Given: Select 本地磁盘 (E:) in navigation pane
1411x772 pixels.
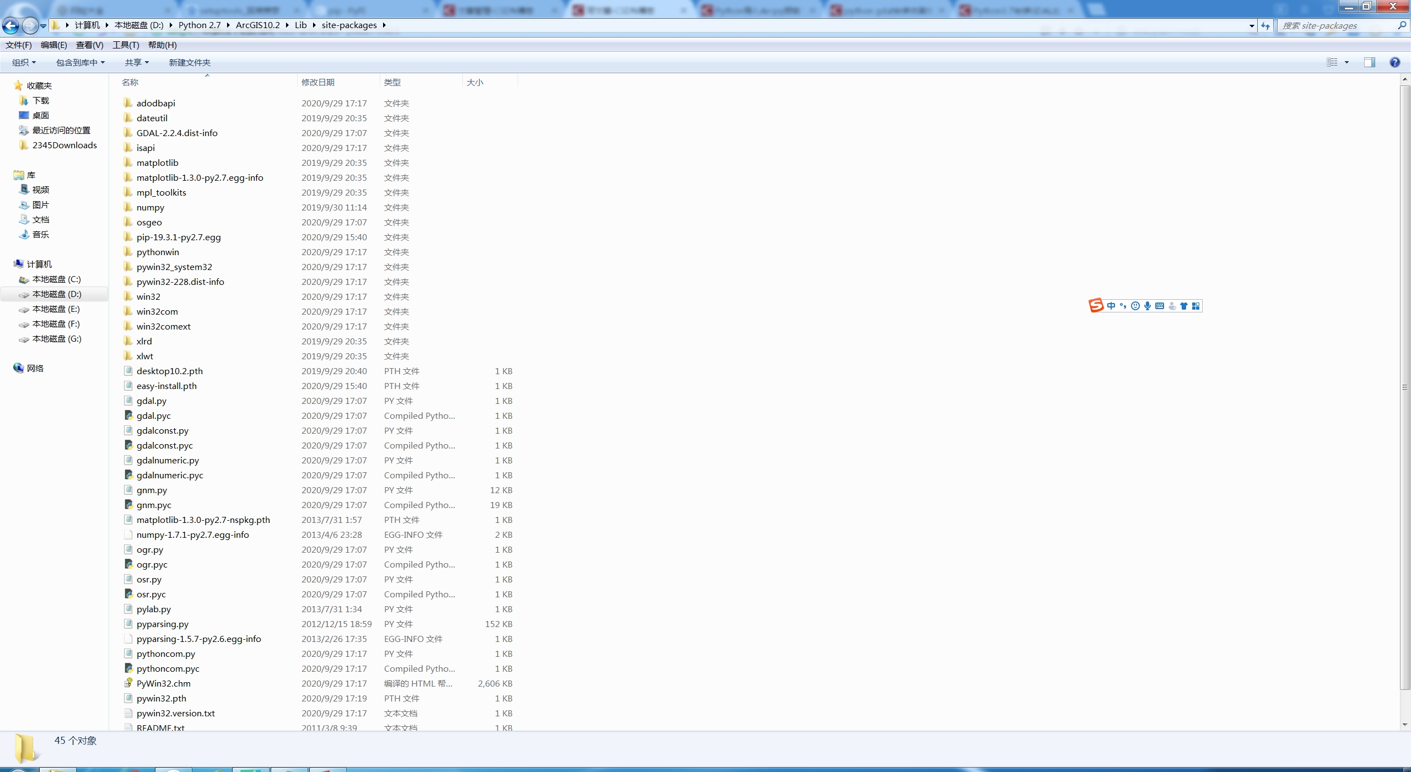Looking at the screenshot, I should tap(56, 309).
